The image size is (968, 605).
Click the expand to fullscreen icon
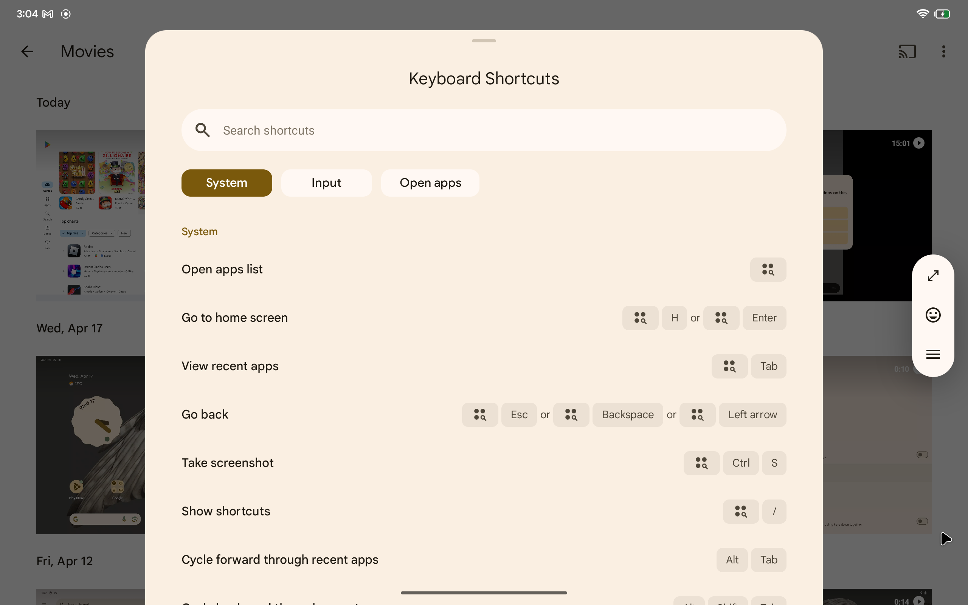click(x=934, y=275)
